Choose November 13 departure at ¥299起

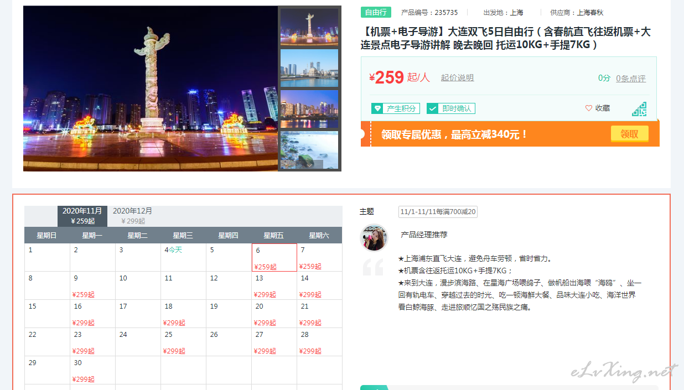click(x=274, y=286)
